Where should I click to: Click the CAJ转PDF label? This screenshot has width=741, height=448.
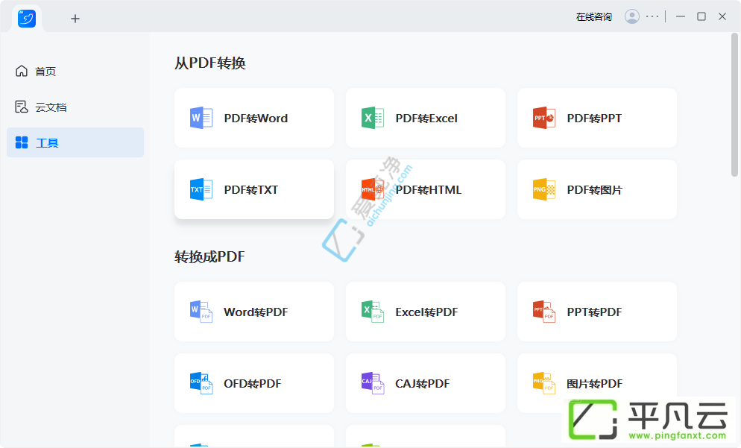coord(423,383)
